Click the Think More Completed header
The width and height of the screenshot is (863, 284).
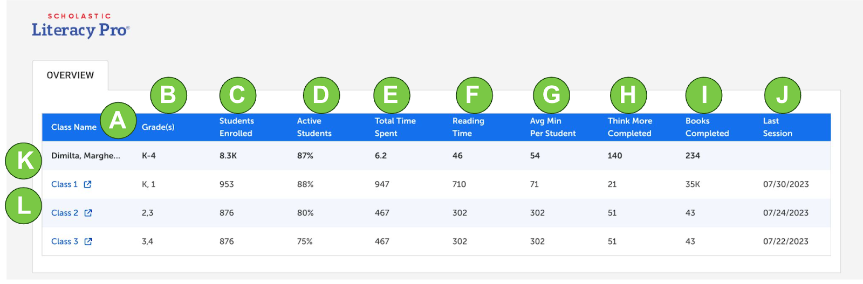tap(629, 127)
